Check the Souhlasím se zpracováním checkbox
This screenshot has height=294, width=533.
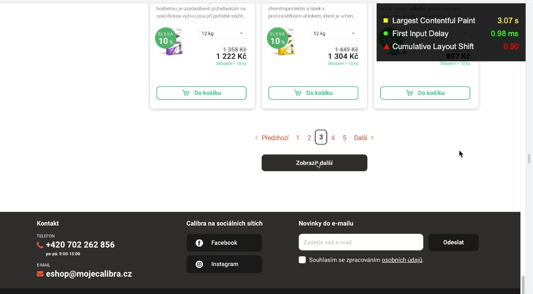pyautogui.click(x=302, y=260)
